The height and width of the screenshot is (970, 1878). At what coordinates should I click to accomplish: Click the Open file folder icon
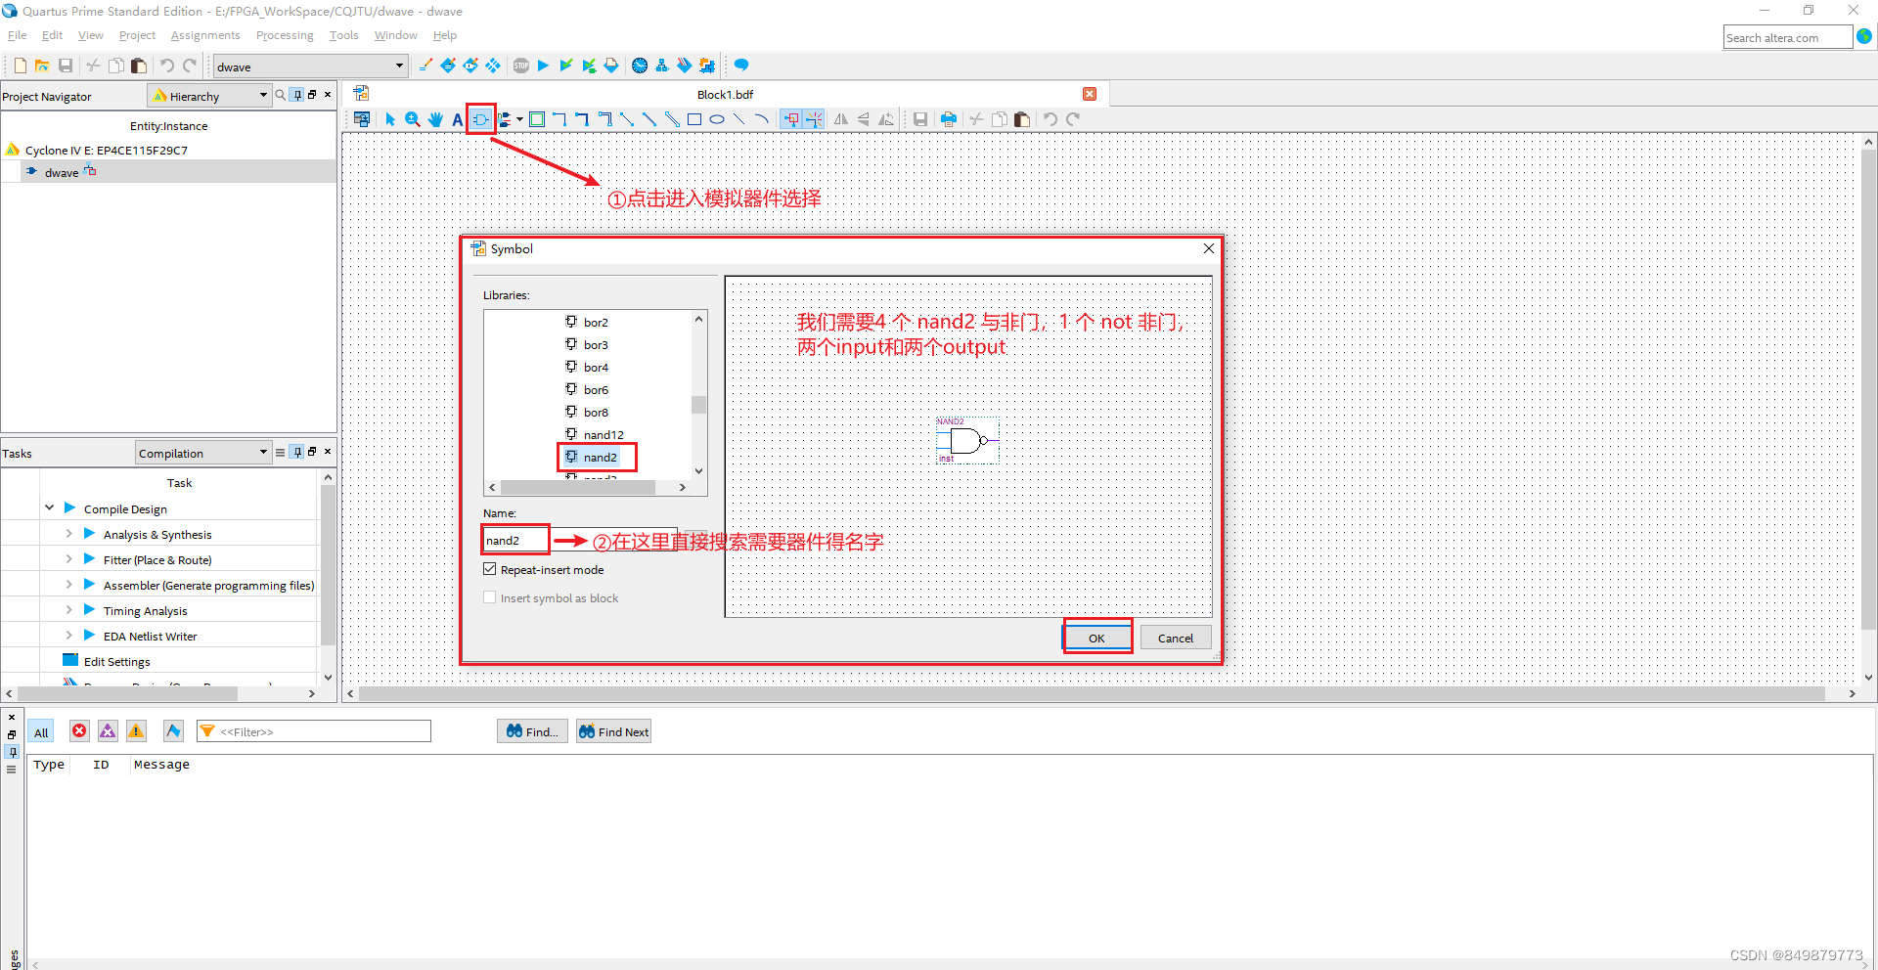coord(42,66)
